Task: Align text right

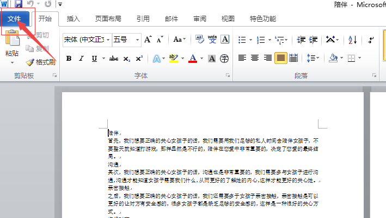Action: [268, 58]
